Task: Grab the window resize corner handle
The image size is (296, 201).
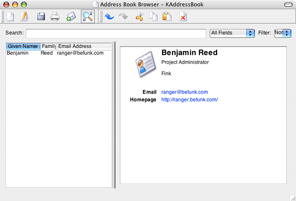Action: [293, 198]
